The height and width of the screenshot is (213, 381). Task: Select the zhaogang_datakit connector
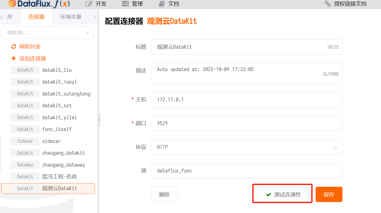[x=48, y=153]
